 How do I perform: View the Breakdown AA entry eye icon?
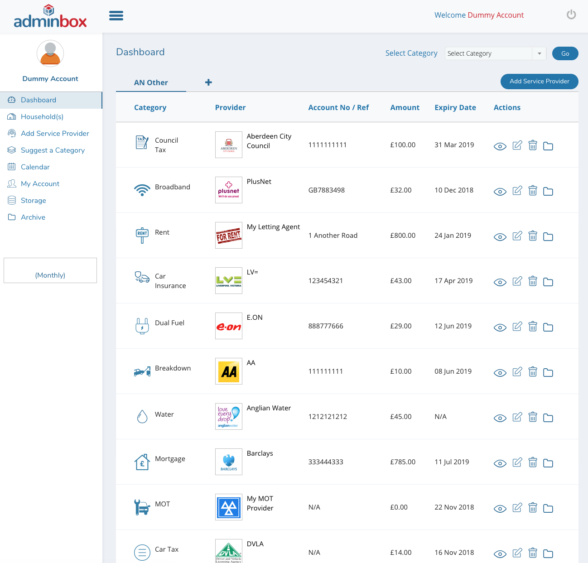500,373
